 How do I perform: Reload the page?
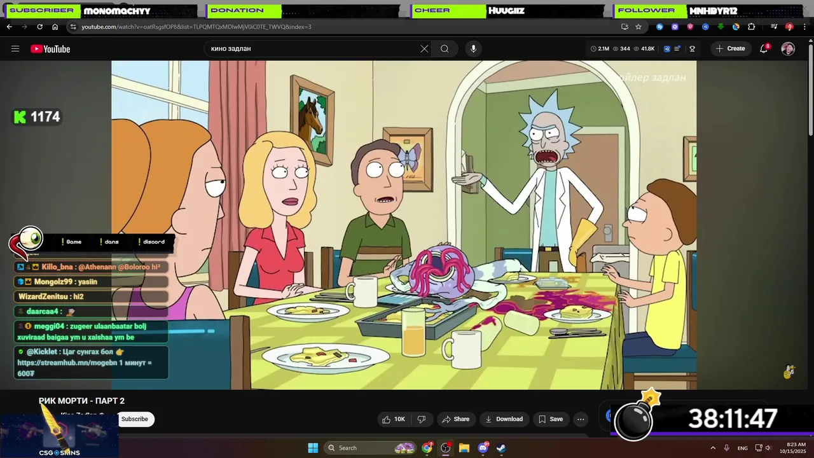coord(39,27)
